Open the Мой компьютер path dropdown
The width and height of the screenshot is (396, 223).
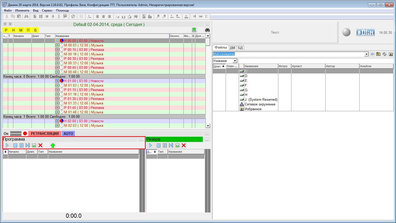(x=366, y=54)
